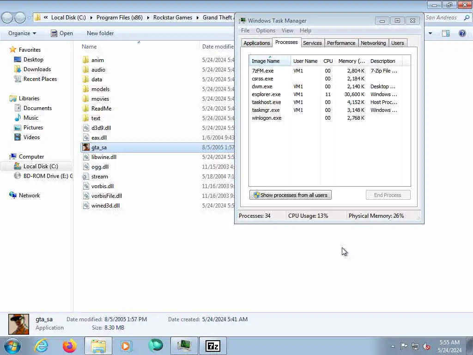The width and height of the screenshot is (473, 355).
Task: Click the 7-Zip taskbar icon
Action: pyautogui.click(x=213, y=346)
